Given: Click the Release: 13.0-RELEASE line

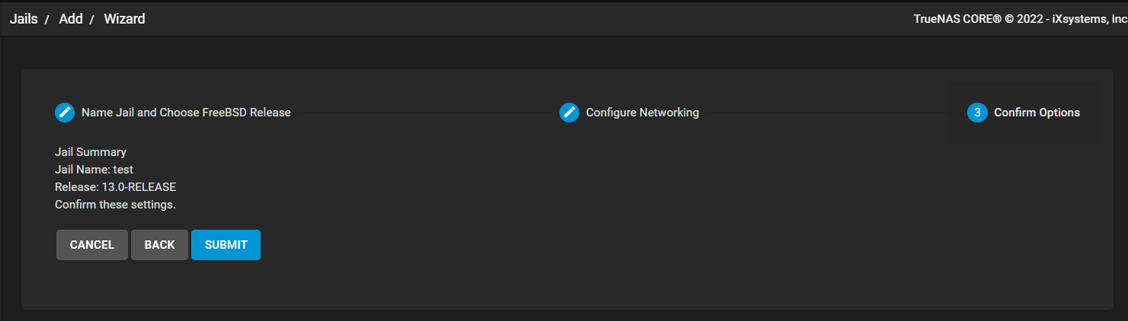Looking at the screenshot, I should 115,187.
